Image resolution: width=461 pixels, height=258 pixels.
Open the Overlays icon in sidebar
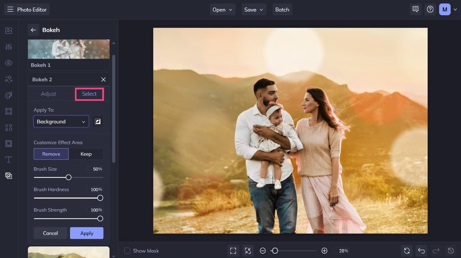click(8, 175)
